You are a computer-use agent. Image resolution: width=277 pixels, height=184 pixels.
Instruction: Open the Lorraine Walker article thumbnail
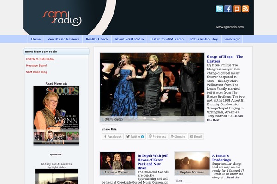pyautogui.click(x=117, y=163)
